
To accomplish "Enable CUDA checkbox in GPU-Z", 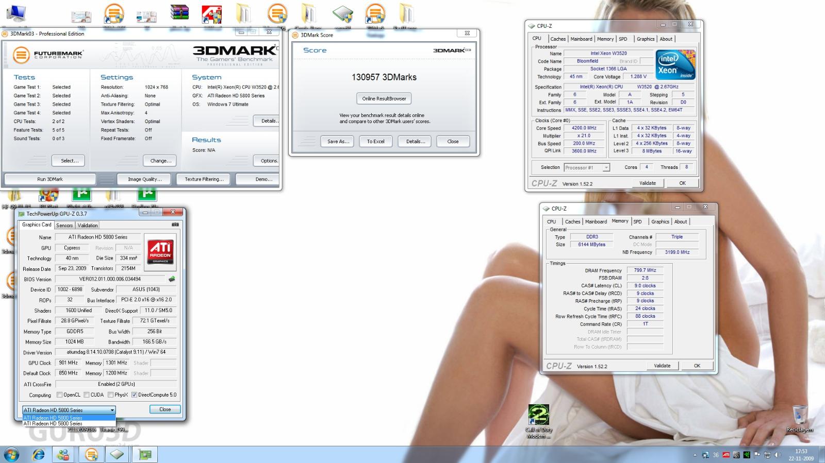I will click(87, 395).
